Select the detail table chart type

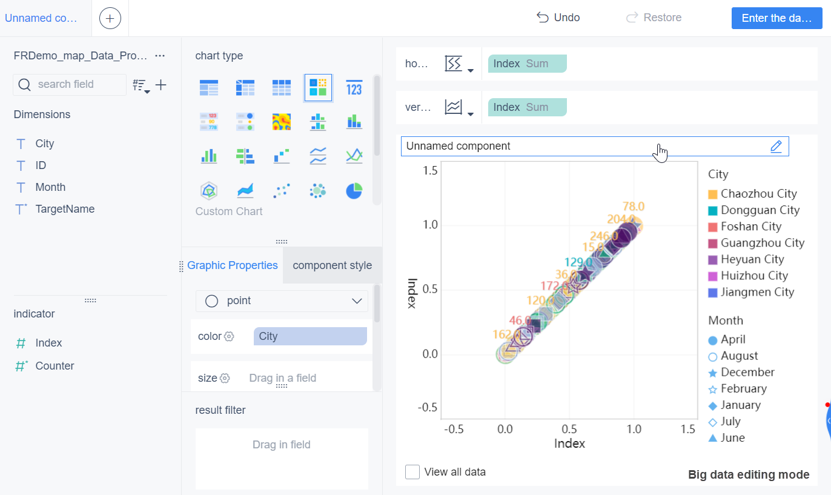point(282,88)
